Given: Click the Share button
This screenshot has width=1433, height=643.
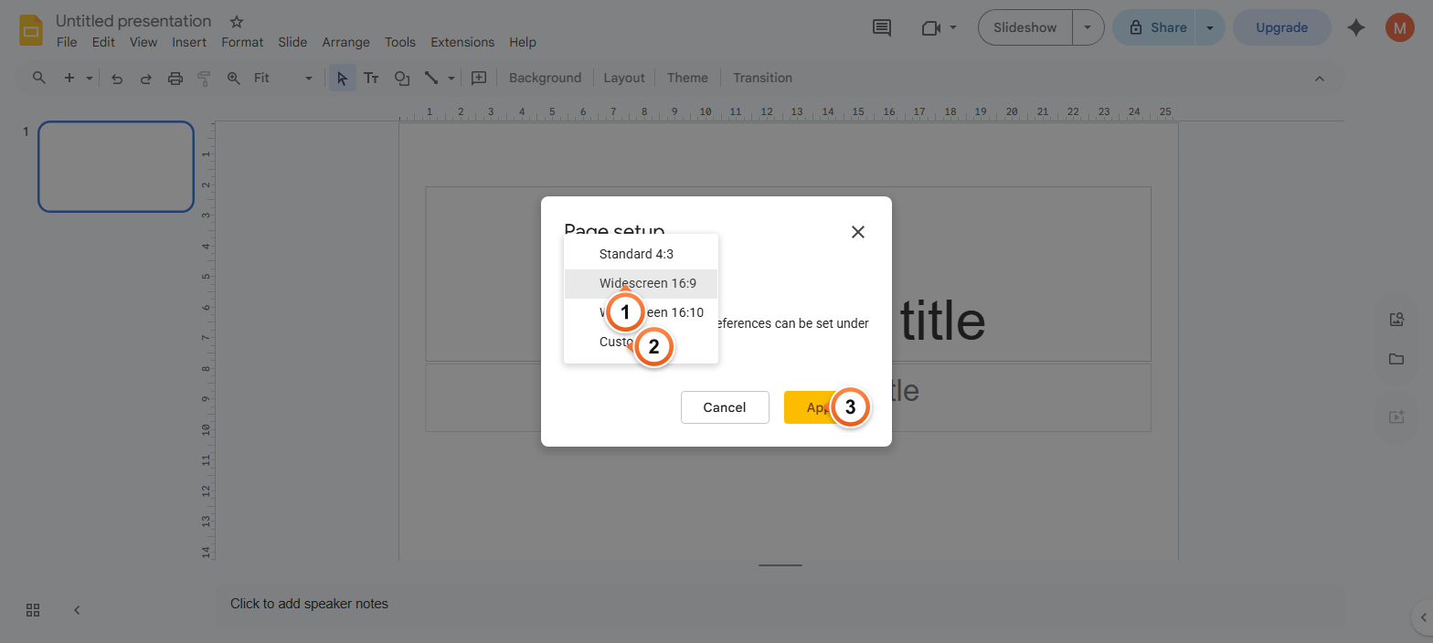Looking at the screenshot, I should tap(1155, 27).
